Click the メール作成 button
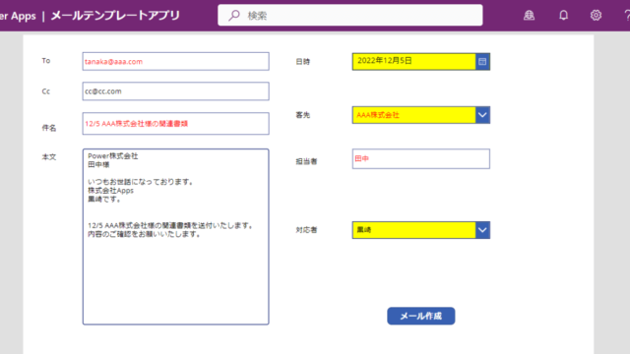630x354 pixels. tap(420, 316)
